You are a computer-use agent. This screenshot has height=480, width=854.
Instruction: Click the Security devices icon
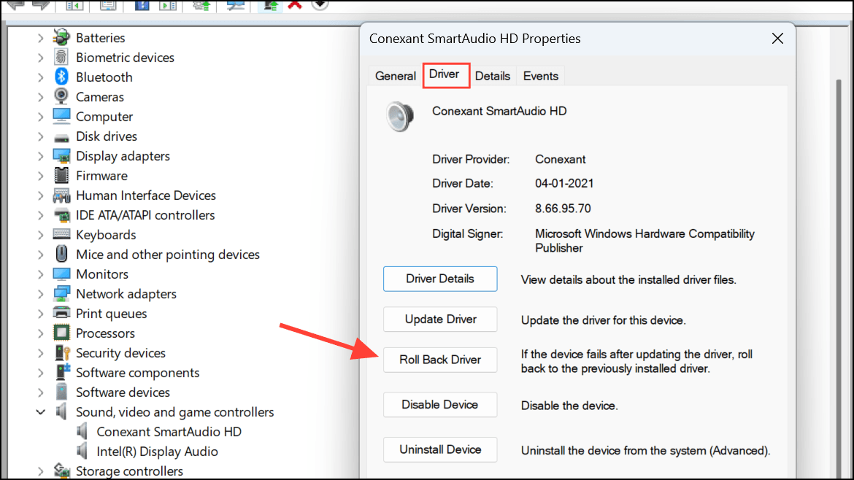coord(61,353)
